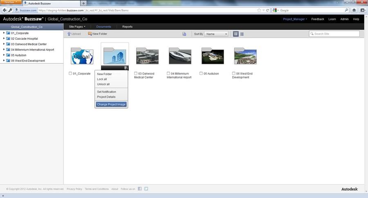Open the Admin link
The width and height of the screenshot is (368, 198).
coord(344,19)
